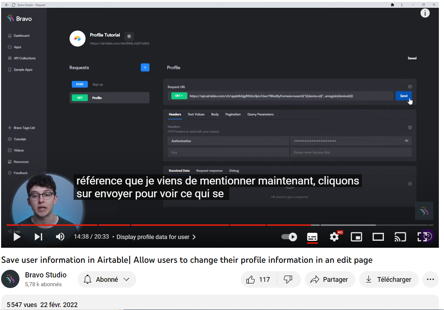Dislike this video
The height and width of the screenshot is (310, 444).
pyautogui.click(x=288, y=280)
